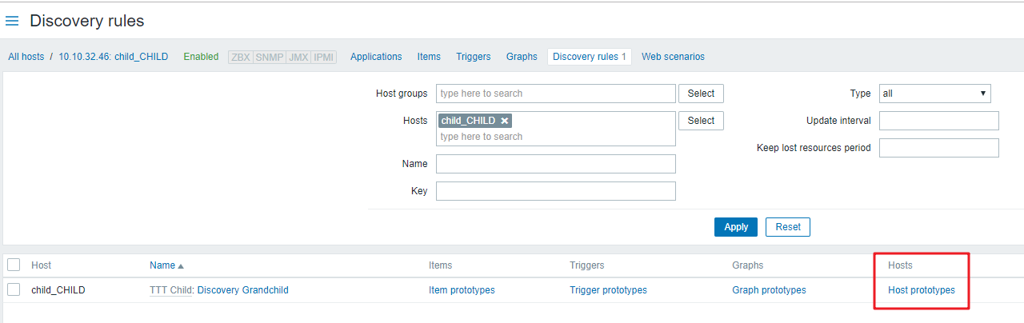Remove child_CHILD tag from Hosts filter
This screenshot has width=1024, height=323.
505,121
